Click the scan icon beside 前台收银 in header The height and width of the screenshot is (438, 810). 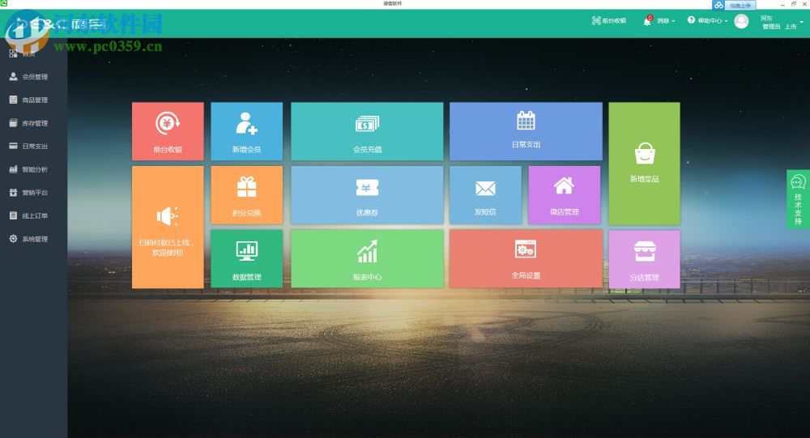click(596, 21)
